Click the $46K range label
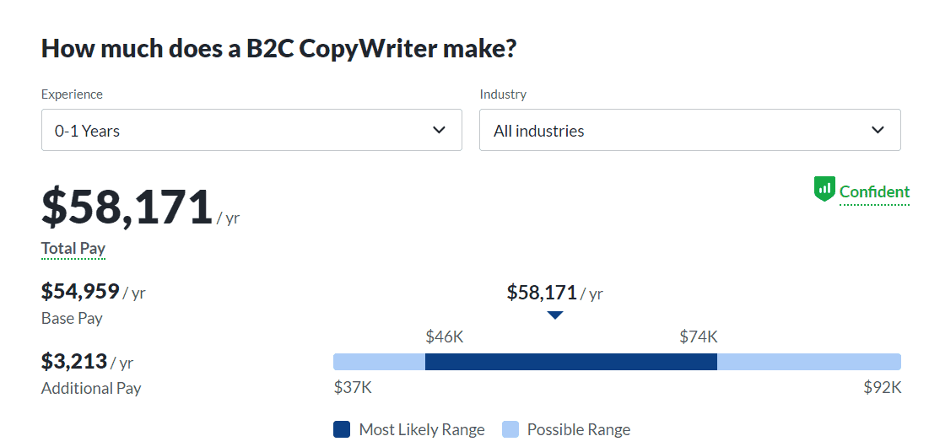 pyautogui.click(x=445, y=337)
